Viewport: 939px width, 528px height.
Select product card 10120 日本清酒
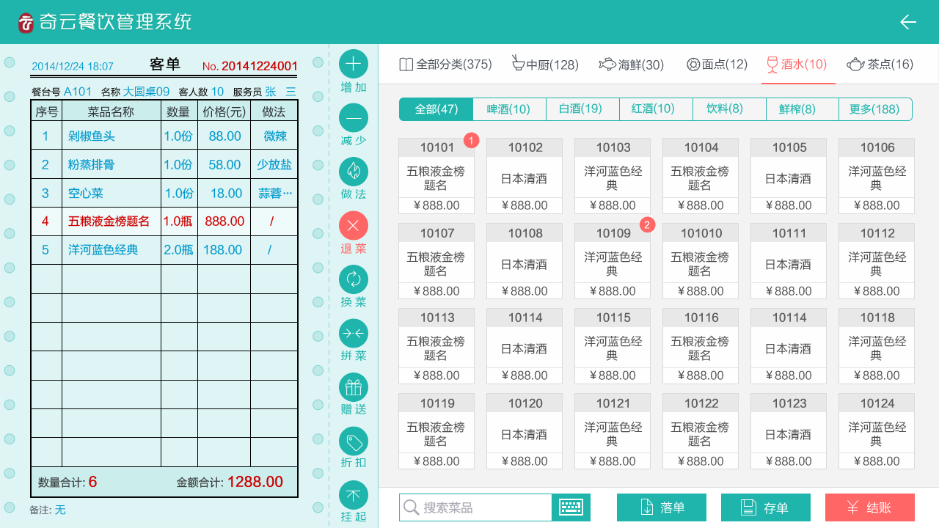click(x=525, y=431)
